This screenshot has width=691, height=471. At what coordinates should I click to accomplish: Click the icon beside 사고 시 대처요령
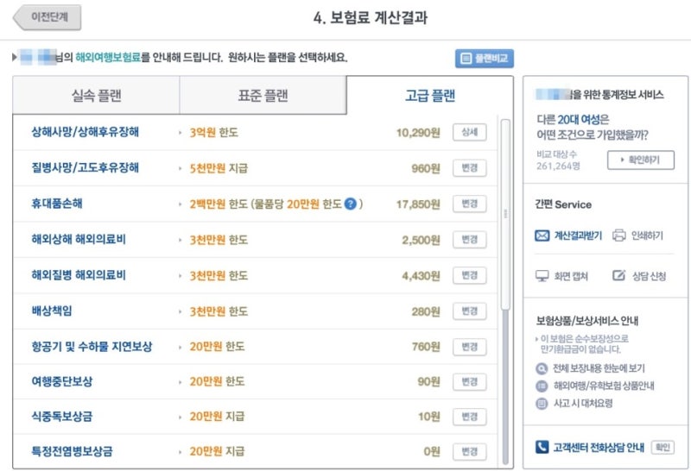tap(542, 403)
